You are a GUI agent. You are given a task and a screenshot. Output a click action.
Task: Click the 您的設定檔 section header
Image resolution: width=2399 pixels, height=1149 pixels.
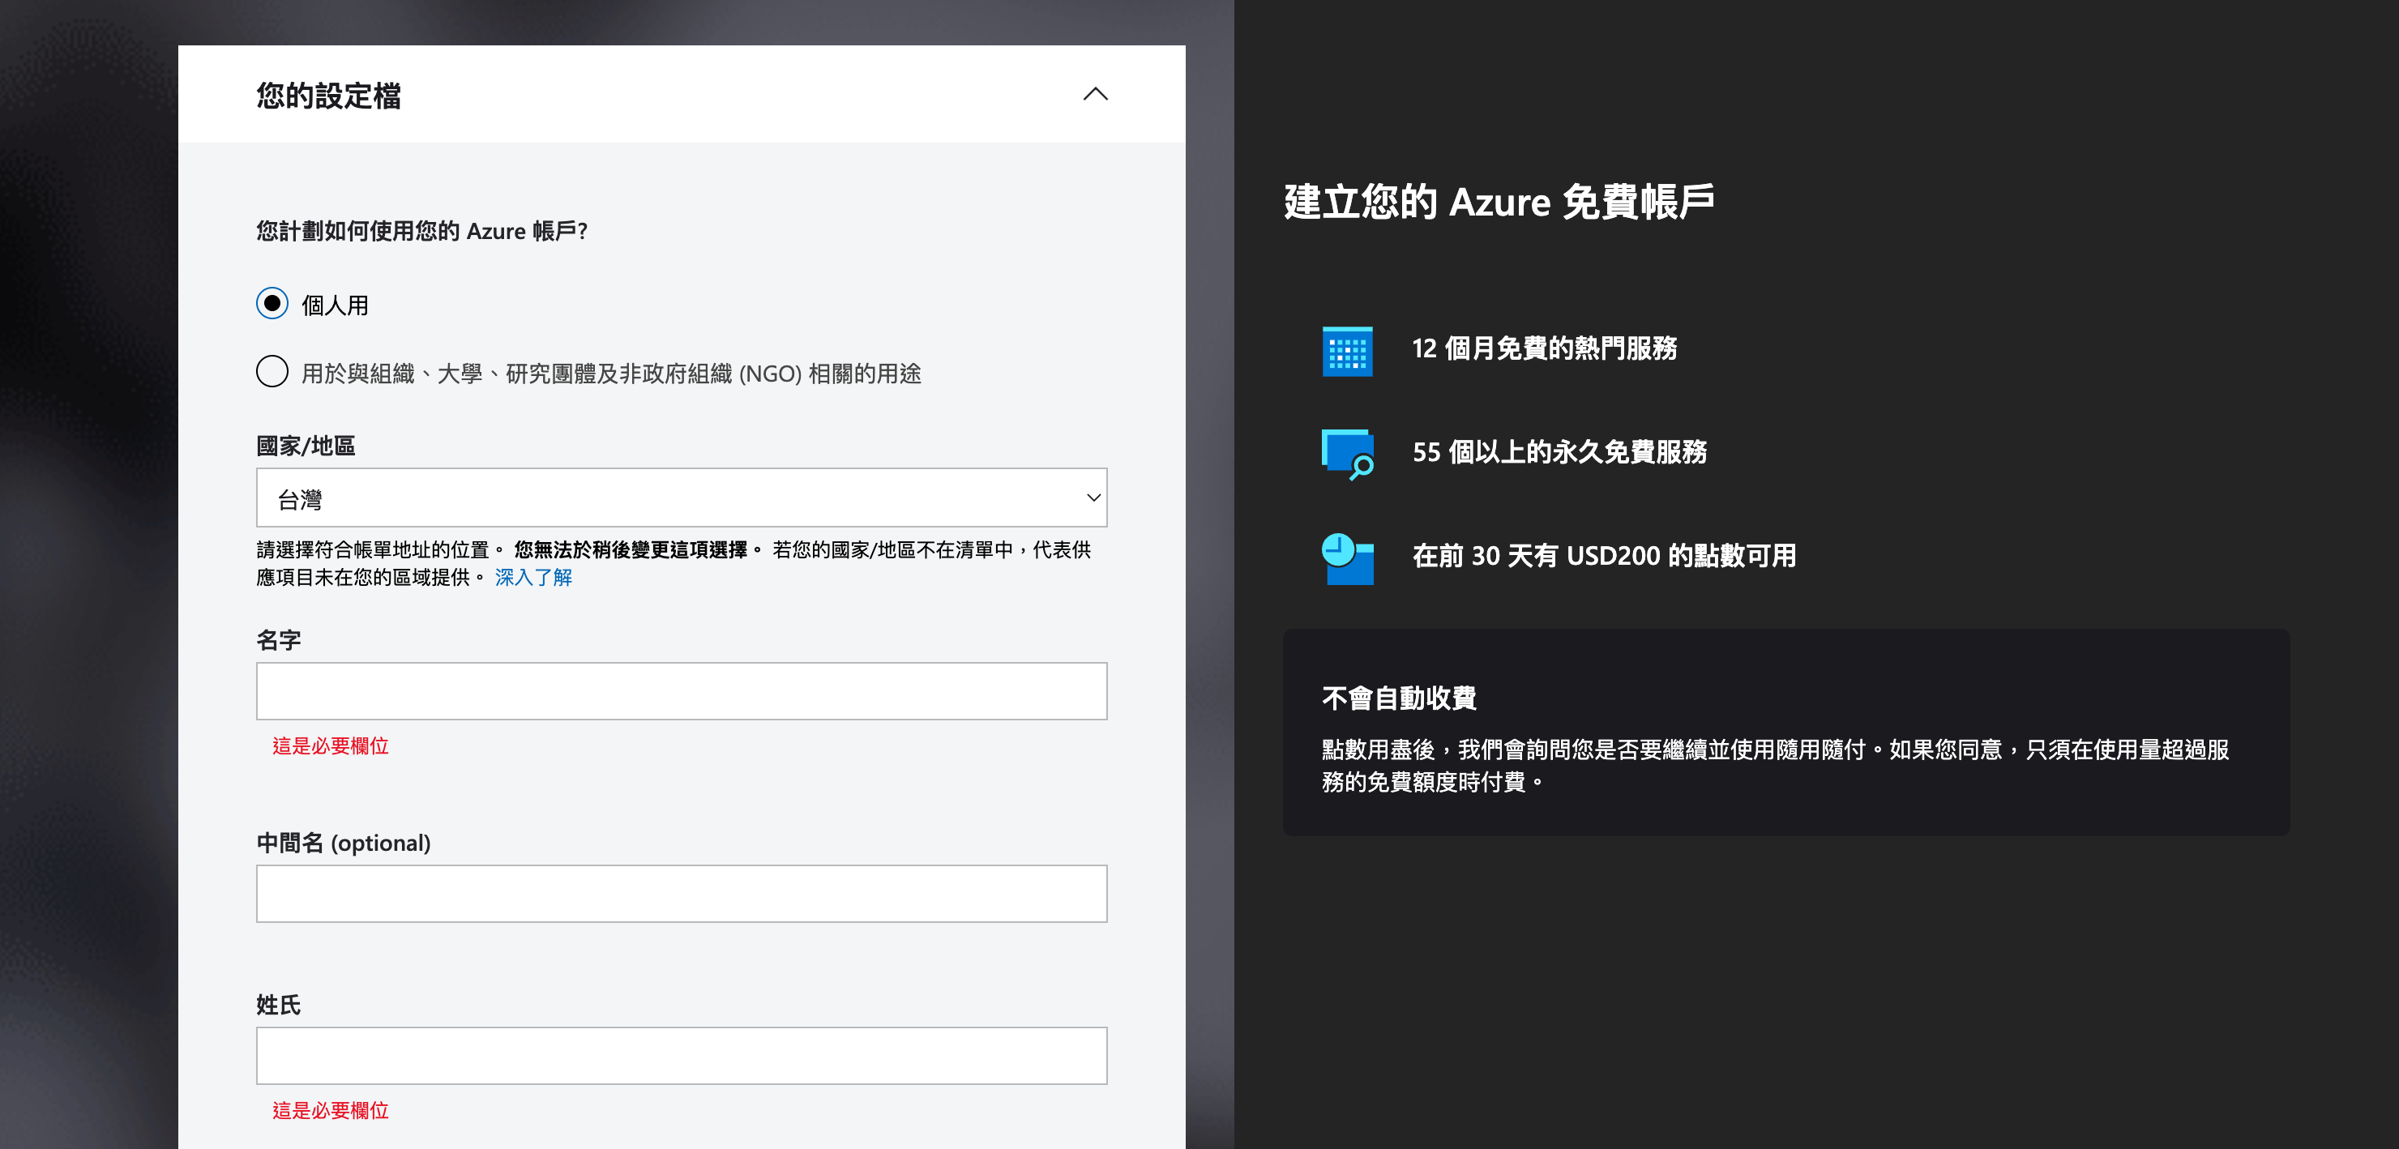tap(329, 95)
